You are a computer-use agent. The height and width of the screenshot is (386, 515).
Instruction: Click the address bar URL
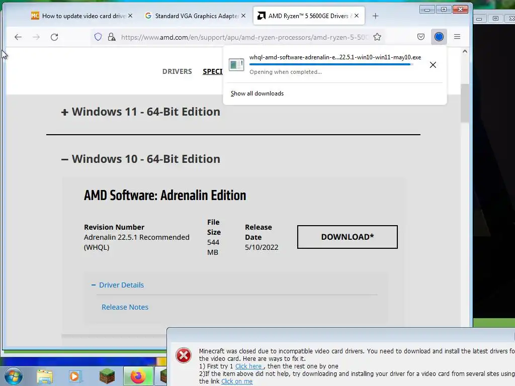pyautogui.click(x=245, y=37)
